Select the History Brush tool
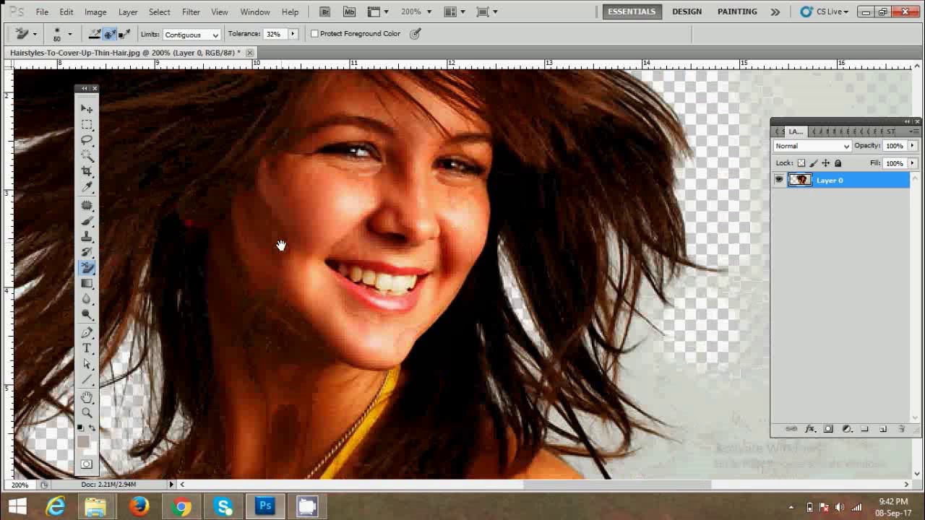 coord(87,252)
